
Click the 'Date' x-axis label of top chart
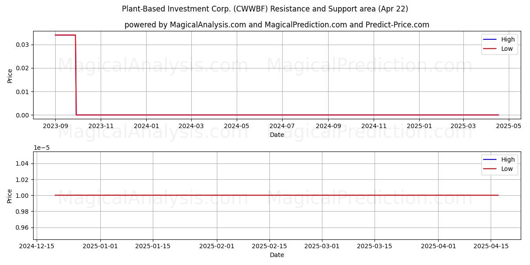pyautogui.click(x=277, y=135)
